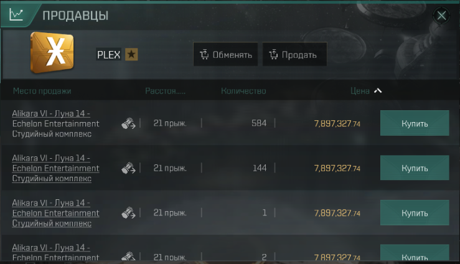Set route icon for the 1-quantity seller
460x264 pixels.
[x=128, y=213]
